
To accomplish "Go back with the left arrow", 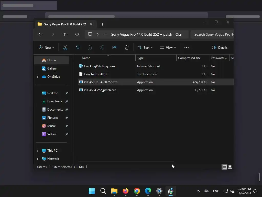I will 40,34.
